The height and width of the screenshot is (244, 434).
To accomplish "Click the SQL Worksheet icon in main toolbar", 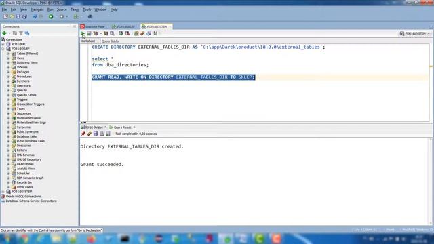I will tap(76, 16).
